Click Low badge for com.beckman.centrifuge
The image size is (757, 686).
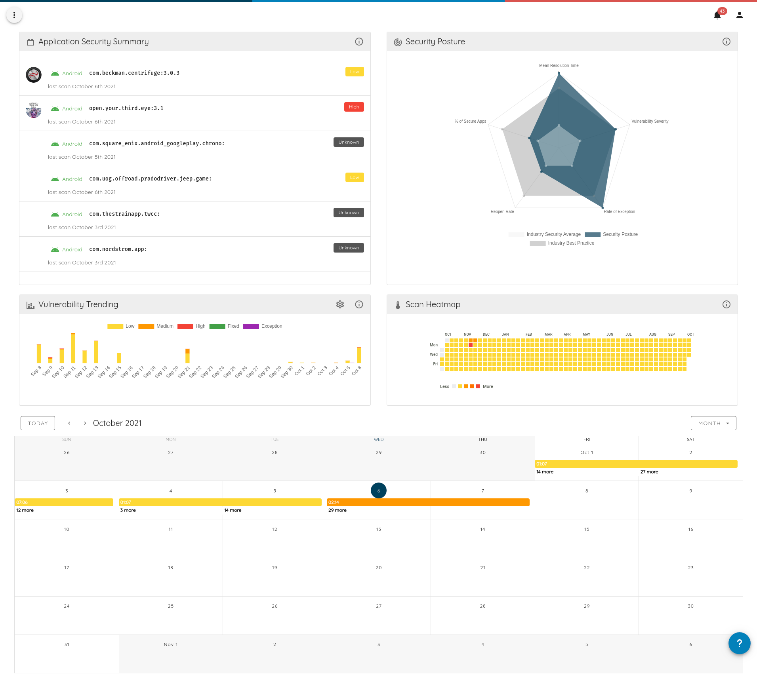355,72
